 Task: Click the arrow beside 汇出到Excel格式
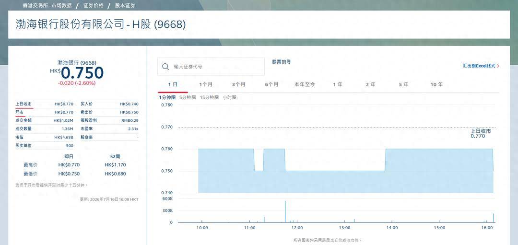498,66
